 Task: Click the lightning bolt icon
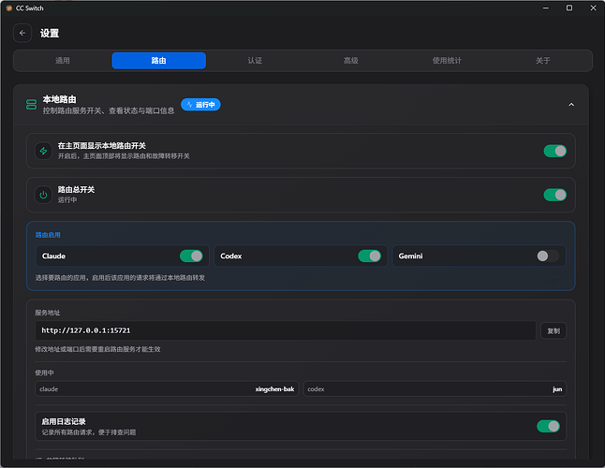point(44,151)
